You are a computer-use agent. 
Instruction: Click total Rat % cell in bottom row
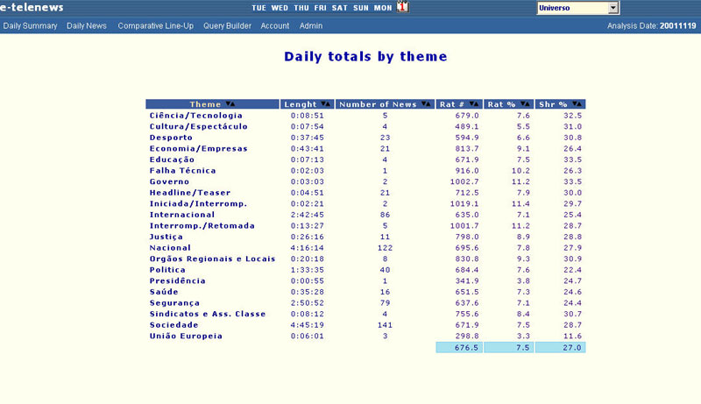(508, 347)
